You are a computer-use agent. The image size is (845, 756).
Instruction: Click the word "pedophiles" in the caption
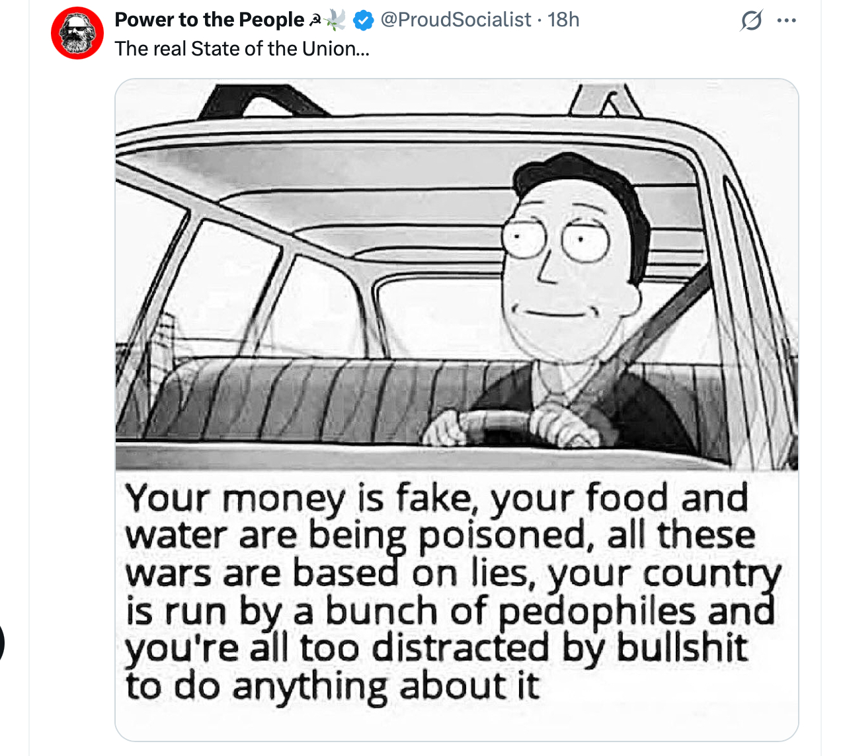pos(596,613)
